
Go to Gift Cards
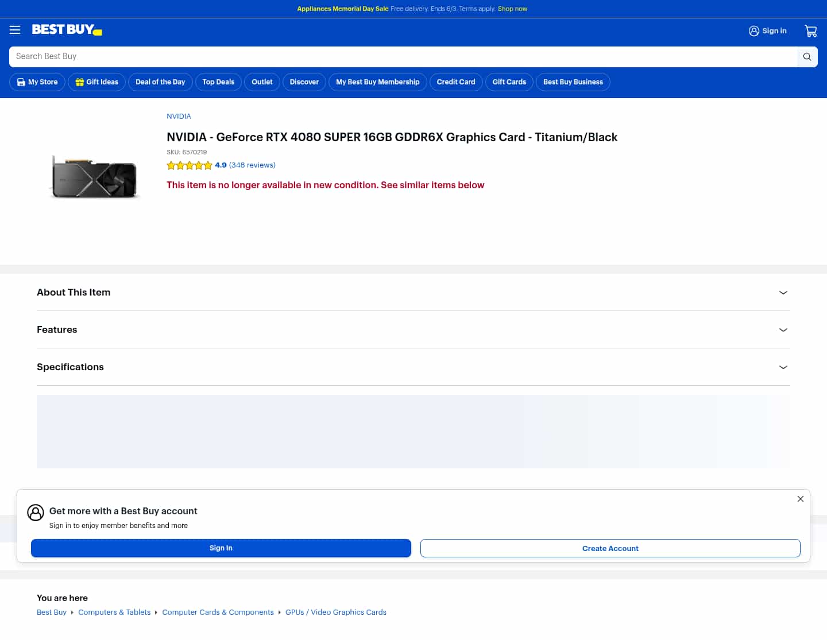click(509, 82)
